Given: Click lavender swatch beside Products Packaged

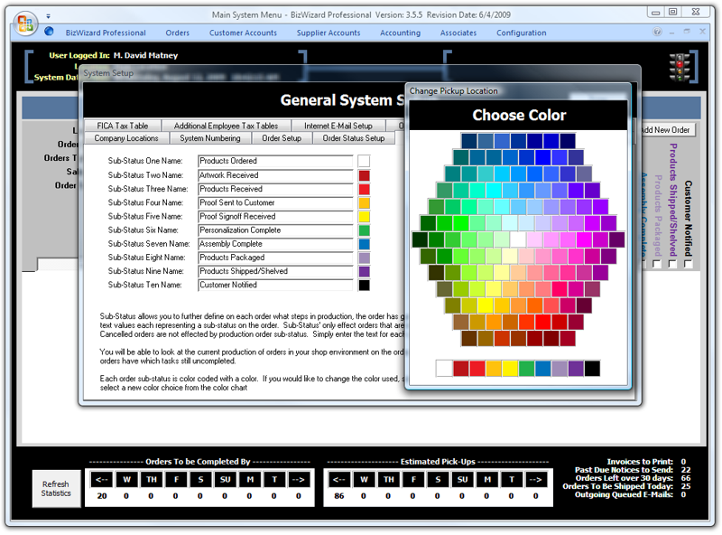Looking at the screenshot, I should (364, 258).
